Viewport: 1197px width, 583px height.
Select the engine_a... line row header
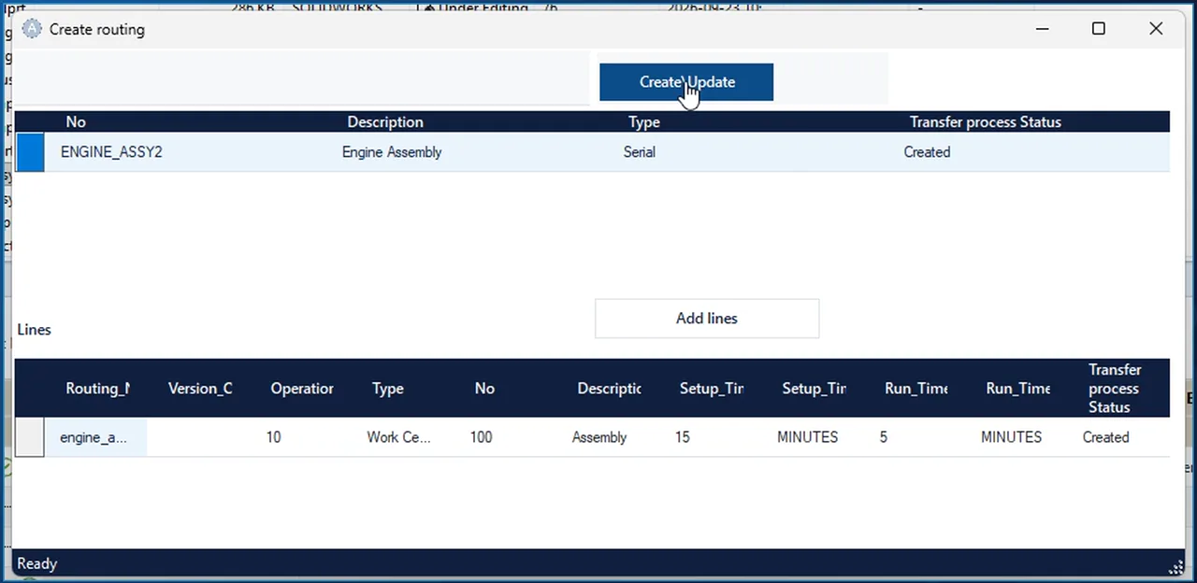[x=30, y=437]
